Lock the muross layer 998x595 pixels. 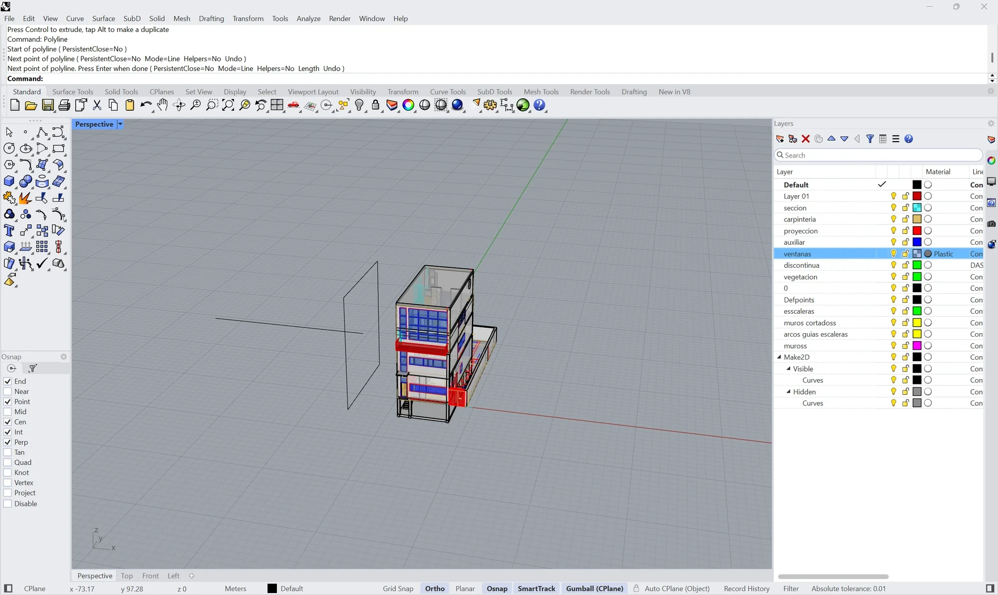pos(906,346)
